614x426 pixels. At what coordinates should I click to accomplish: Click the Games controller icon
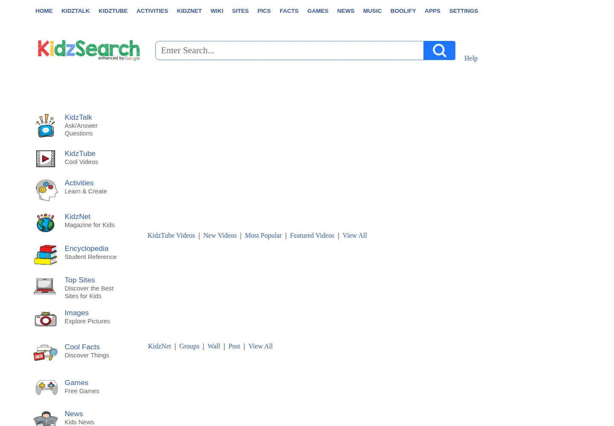click(46, 387)
